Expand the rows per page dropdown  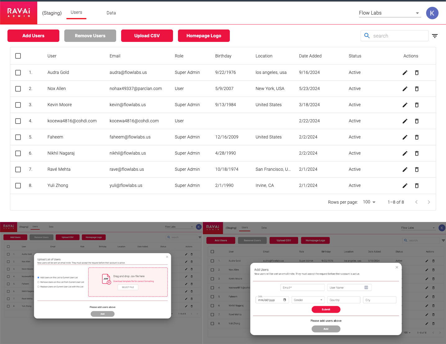(x=369, y=202)
